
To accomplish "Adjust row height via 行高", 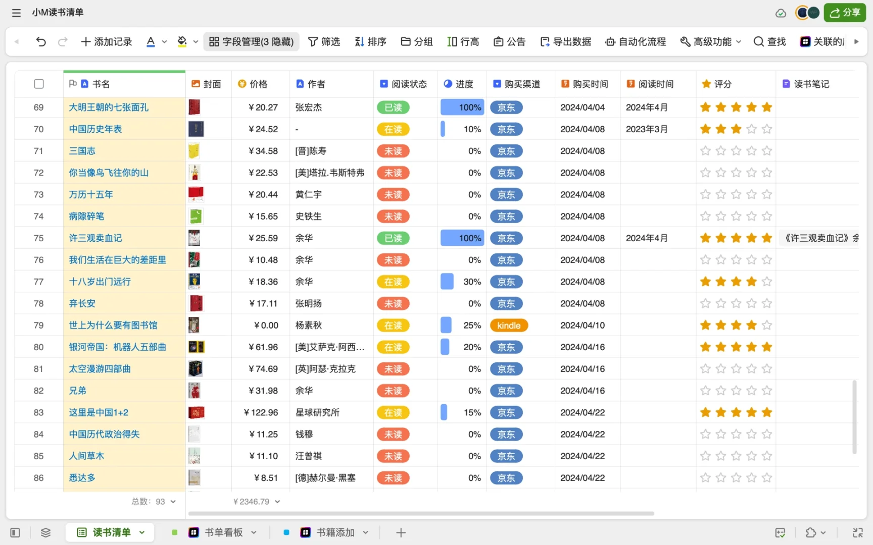I will 463,41.
